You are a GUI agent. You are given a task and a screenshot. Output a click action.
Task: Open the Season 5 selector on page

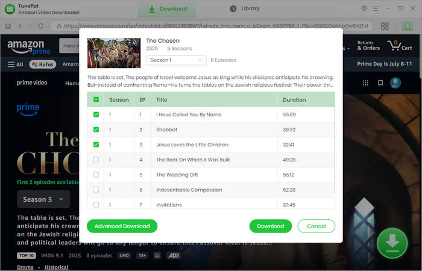point(43,199)
